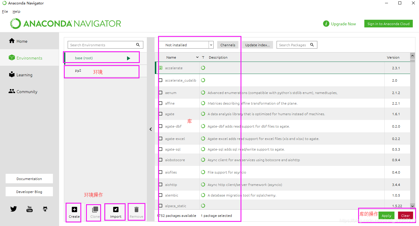The image size is (419, 226).
Task: Click the Description column header
Action: click(x=218, y=57)
